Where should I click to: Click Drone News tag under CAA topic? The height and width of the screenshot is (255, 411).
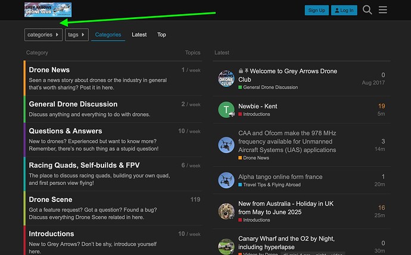[x=254, y=158]
